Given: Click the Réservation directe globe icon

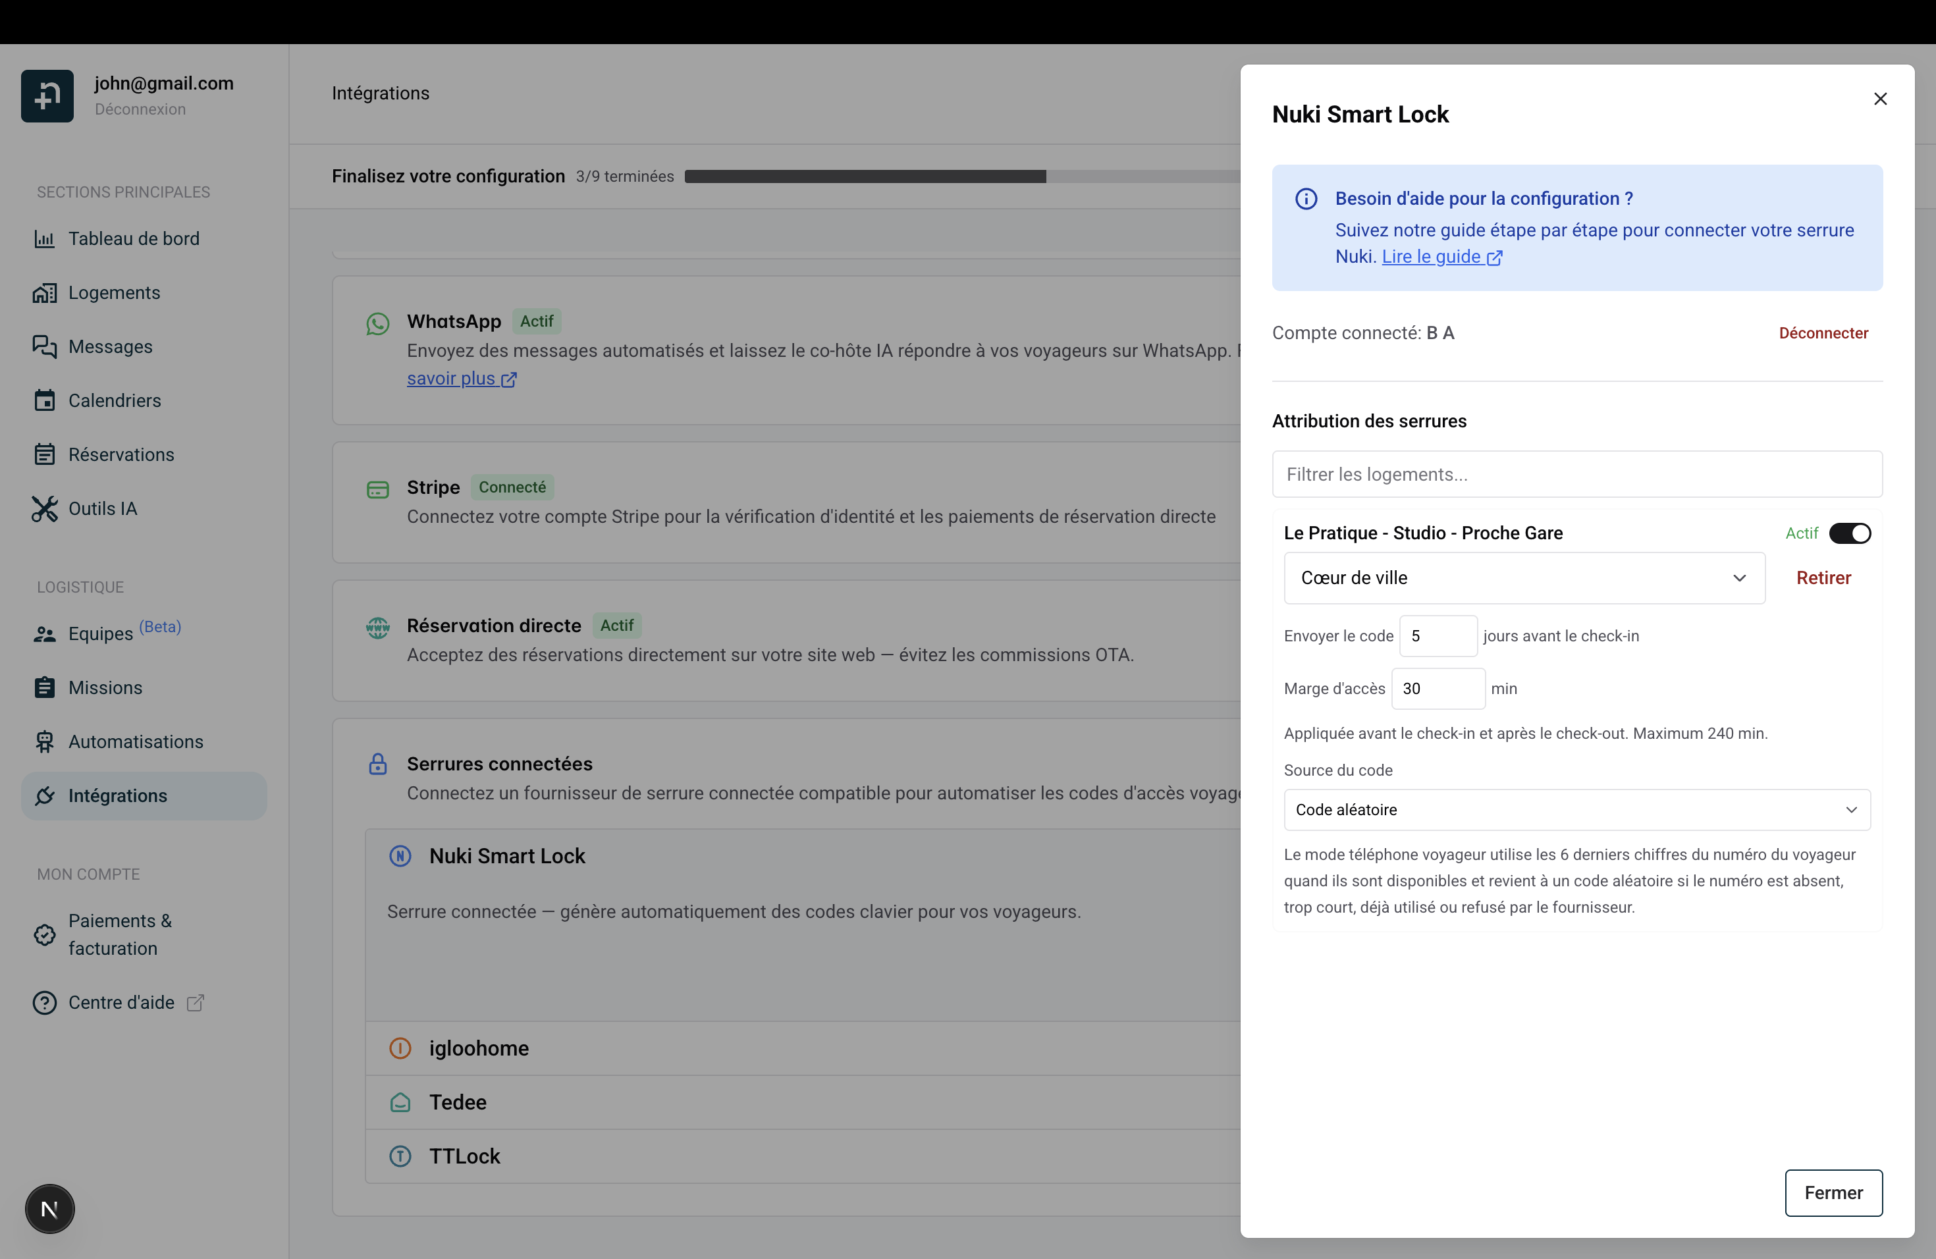Looking at the screenshot, I should [x=377, y=628].
